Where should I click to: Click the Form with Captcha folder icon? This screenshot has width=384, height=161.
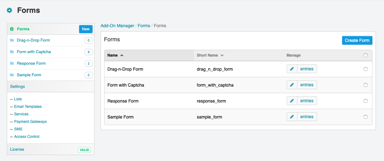pyautogui.click(x=12, y=52)
